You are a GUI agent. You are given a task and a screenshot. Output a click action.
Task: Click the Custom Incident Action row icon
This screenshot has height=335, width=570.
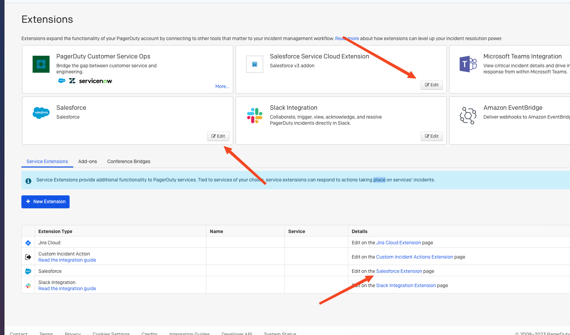coord(28,257)
